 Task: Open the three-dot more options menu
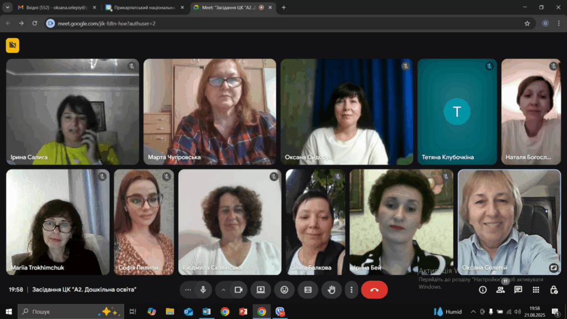[351, 290]
